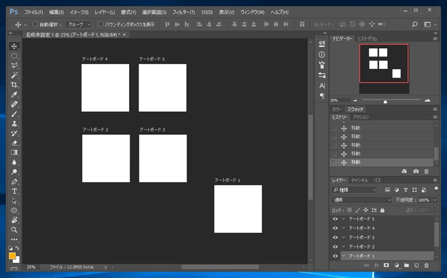The width and height of the screenshot is (447, 278).
Task: Enable the 自動選択 checkbox
Action: [x=35, y=25]
